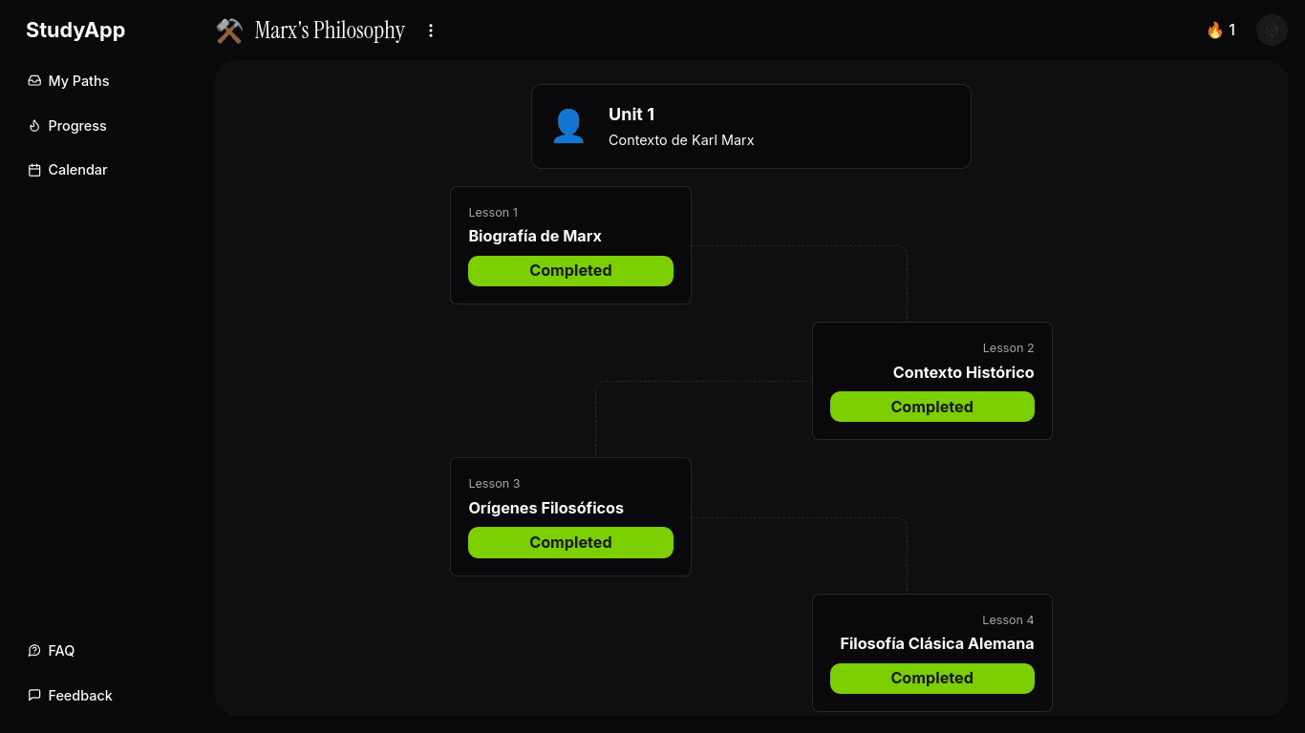This screenshot has width=1305, height=733.
Task: Click the My Paths inbox icon
Action: click(34, 81)
